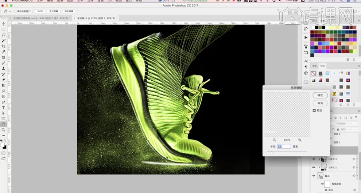
Task: Click the radius slider handle in Gaussian Blur
Action: tap(271, 153)
